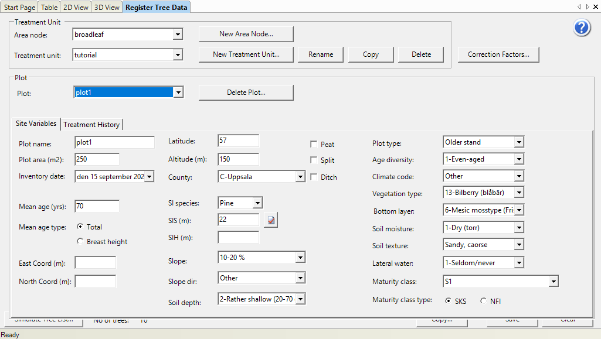Select Total mean age type
601x339 pixels.
[x=80, y=227]
